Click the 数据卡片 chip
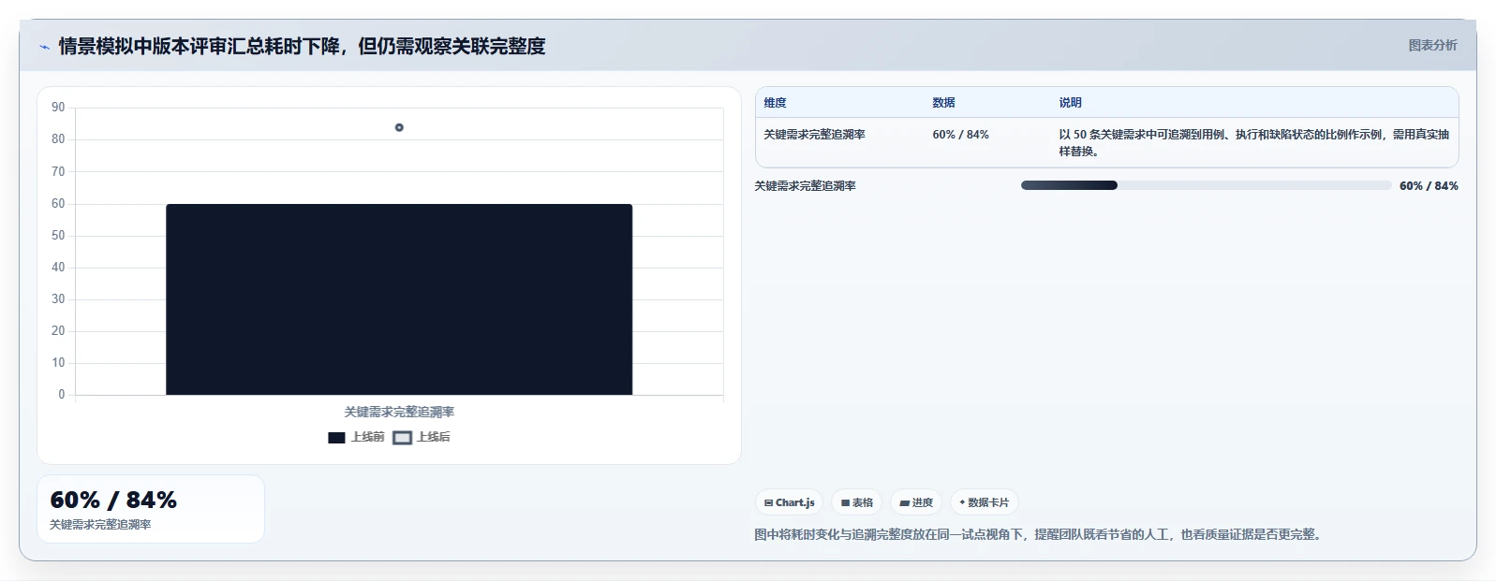This screenshot has height=581, width=1496. pos(984,502)
